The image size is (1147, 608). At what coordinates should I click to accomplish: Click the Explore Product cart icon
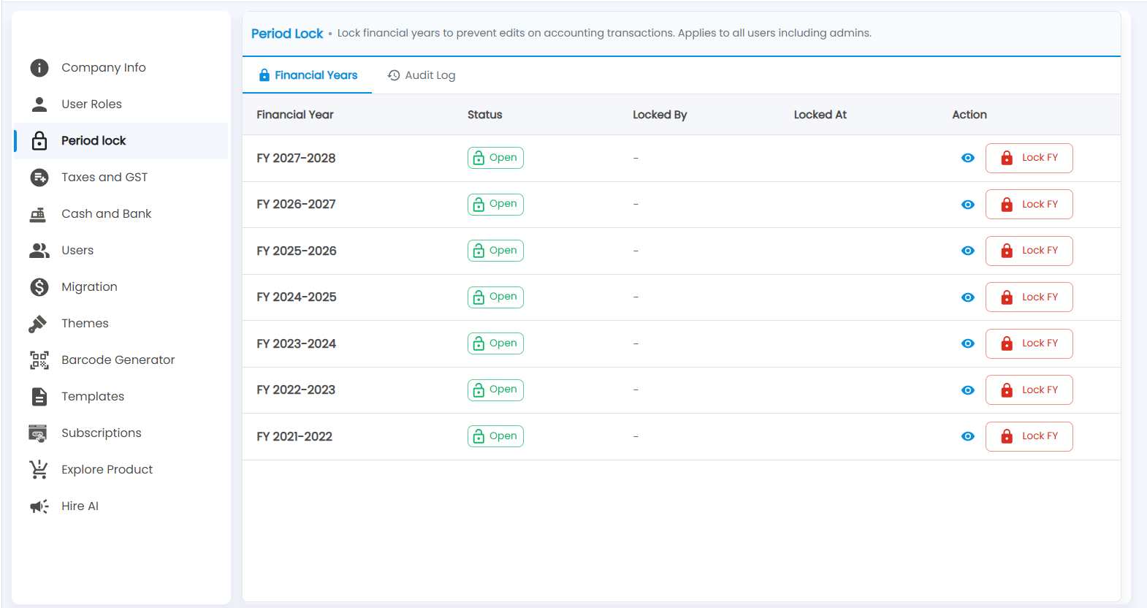coord(39,470)
